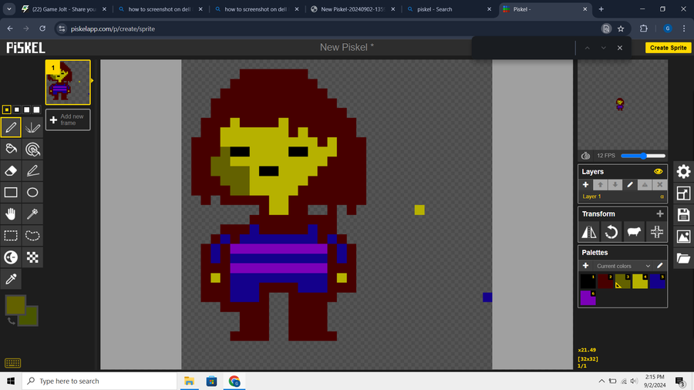Select the Dithering checkerboard tool
The height and width of the screenshot is (390, 694).
(32, 257)
